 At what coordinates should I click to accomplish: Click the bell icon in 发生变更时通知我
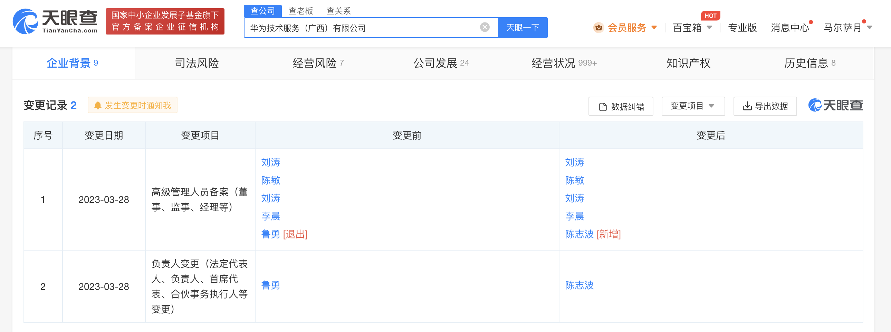click(x=98, y=105)
